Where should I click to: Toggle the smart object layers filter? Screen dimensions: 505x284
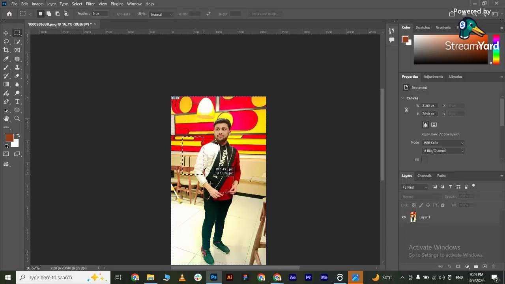[x=466, y=187]
